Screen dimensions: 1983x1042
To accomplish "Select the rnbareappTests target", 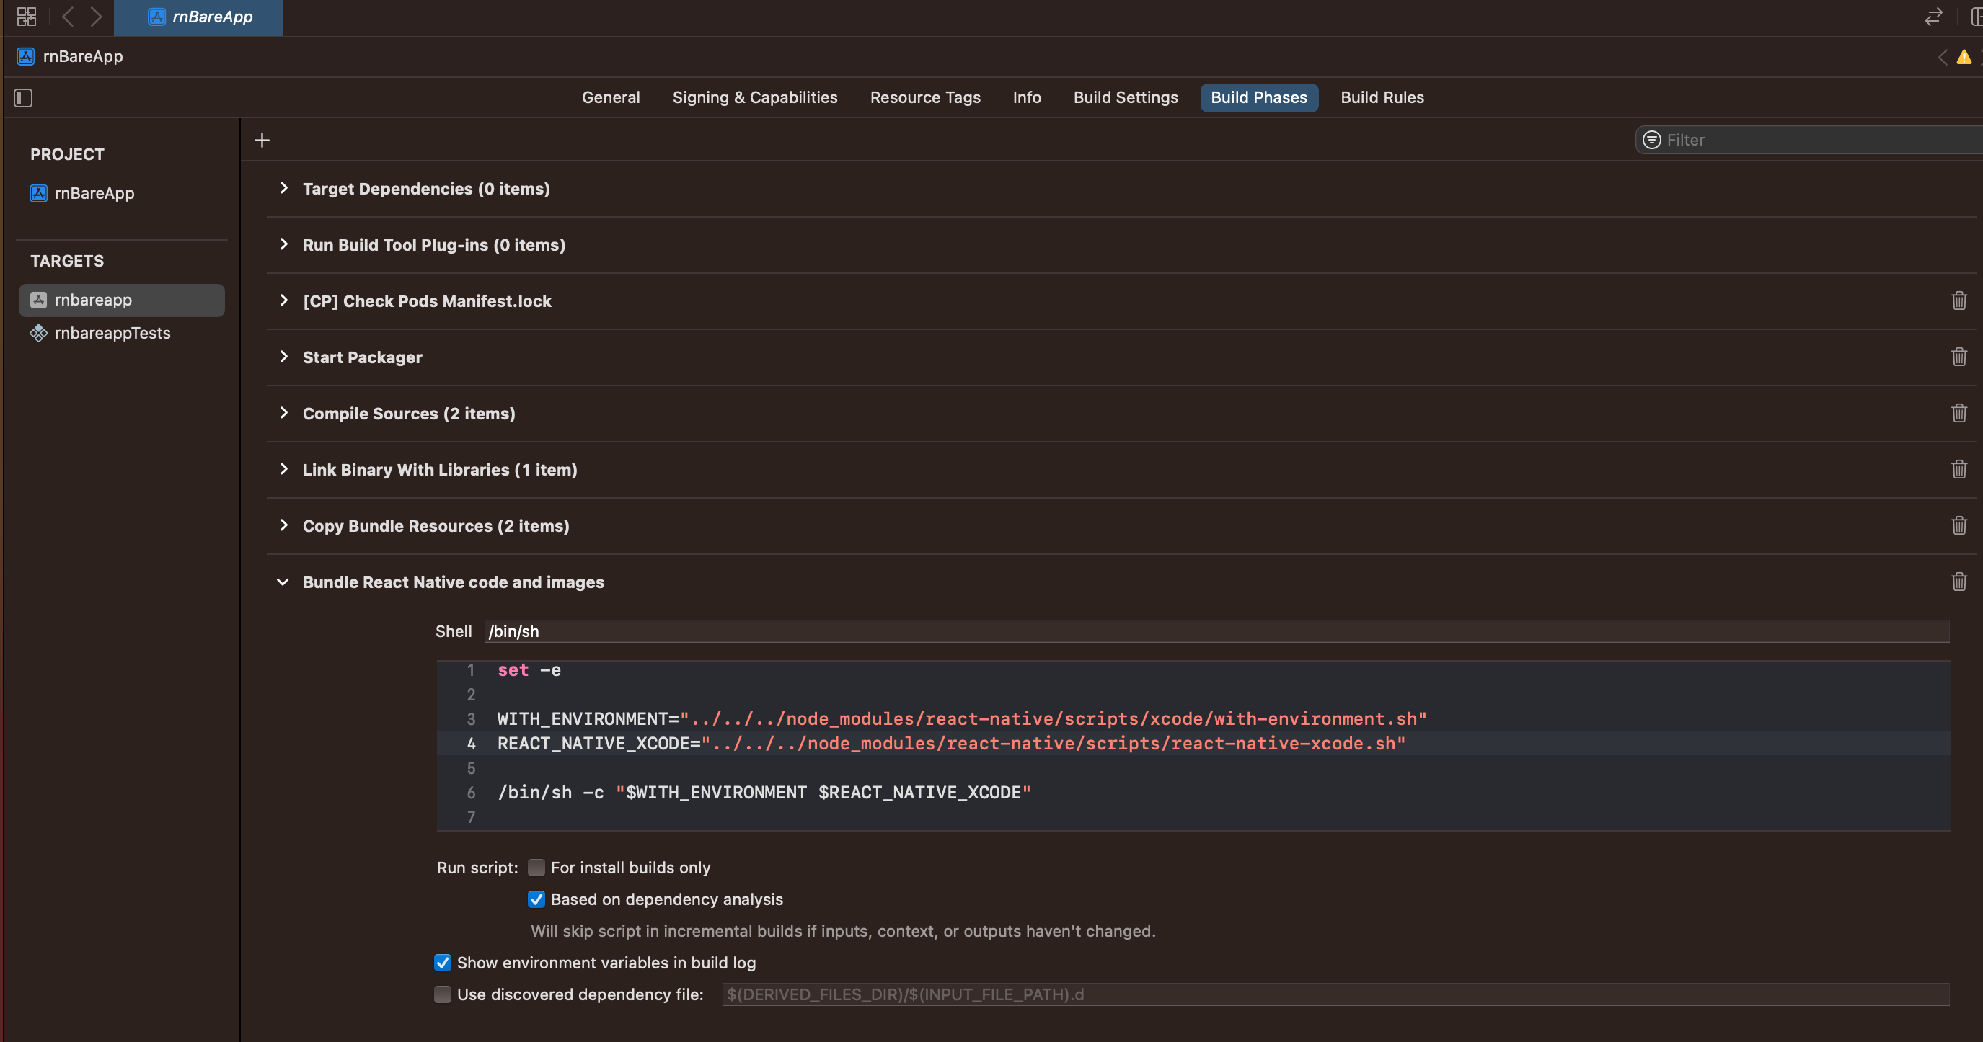I will pyautogui.click(x=112, y=333).
